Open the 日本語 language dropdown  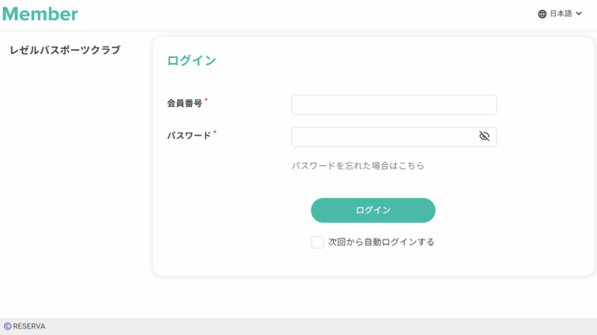pyautogui.click(x=560, y=14)
